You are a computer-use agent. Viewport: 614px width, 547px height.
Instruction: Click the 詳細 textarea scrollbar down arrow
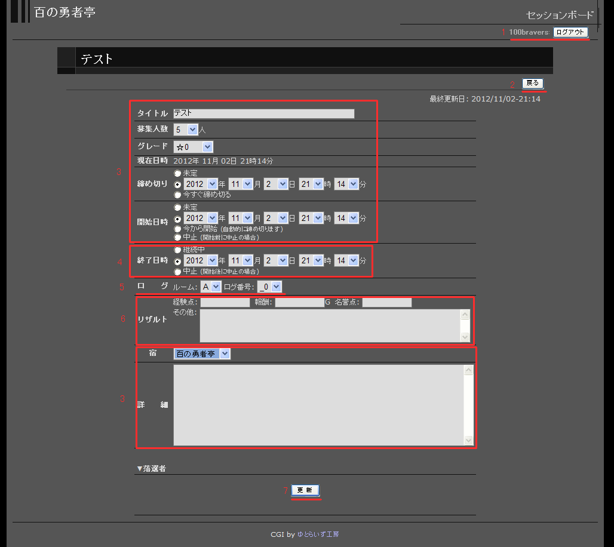point(468,440)
